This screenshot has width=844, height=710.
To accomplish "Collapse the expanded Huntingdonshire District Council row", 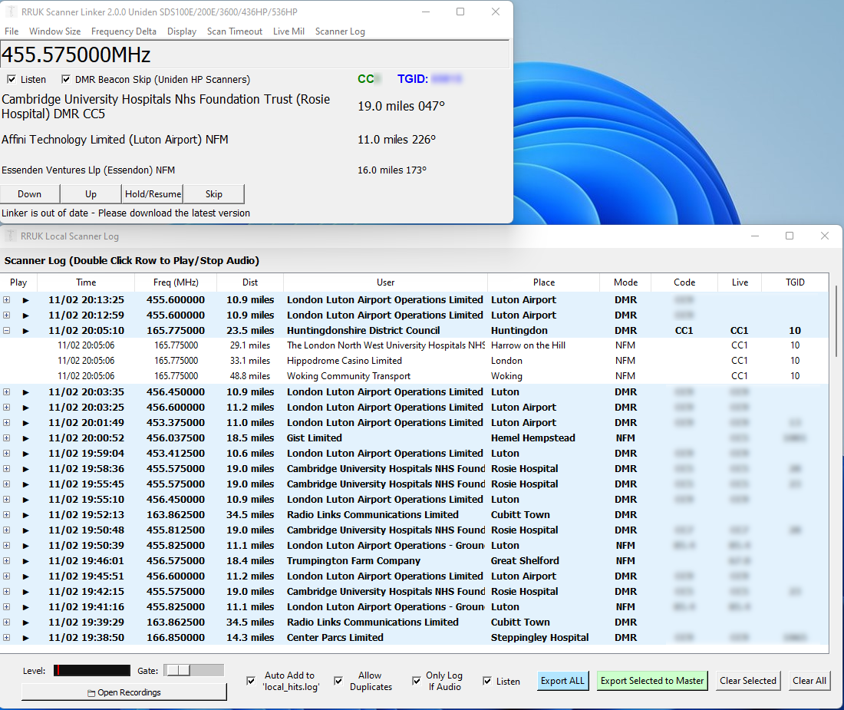I will coord(7,330).
